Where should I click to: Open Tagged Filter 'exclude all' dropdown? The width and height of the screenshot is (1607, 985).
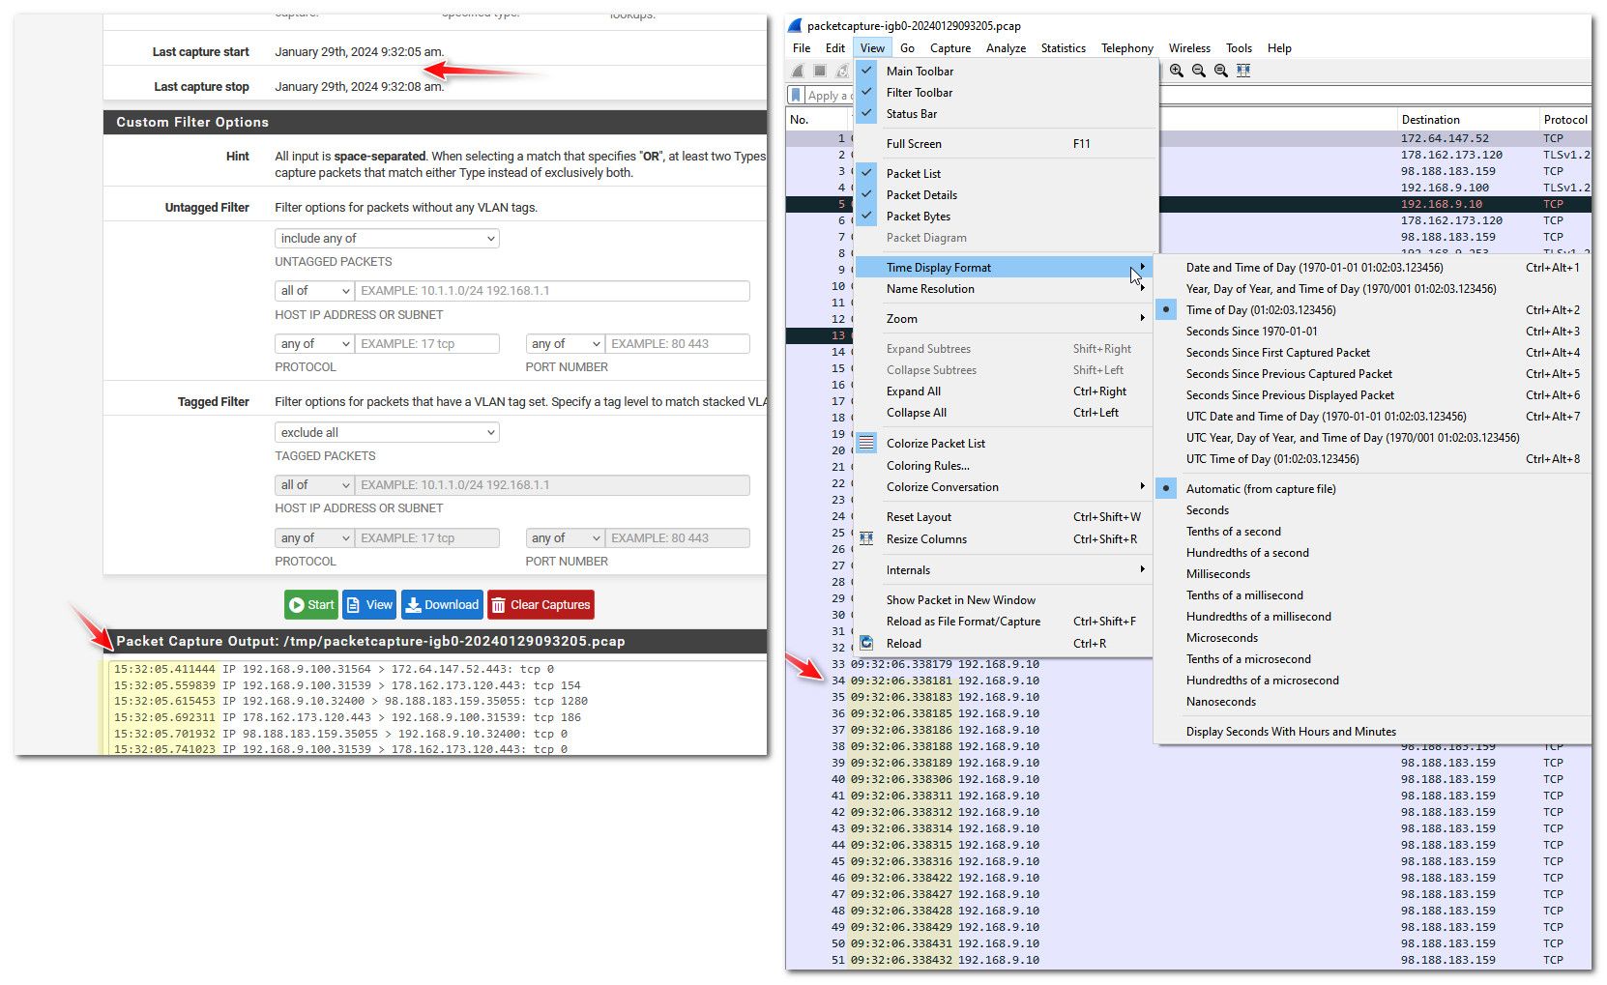[x=387, y=432]
